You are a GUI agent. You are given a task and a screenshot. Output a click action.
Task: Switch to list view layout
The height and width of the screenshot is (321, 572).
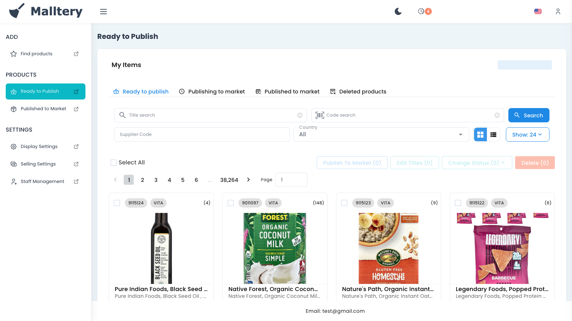click(493, 134)
